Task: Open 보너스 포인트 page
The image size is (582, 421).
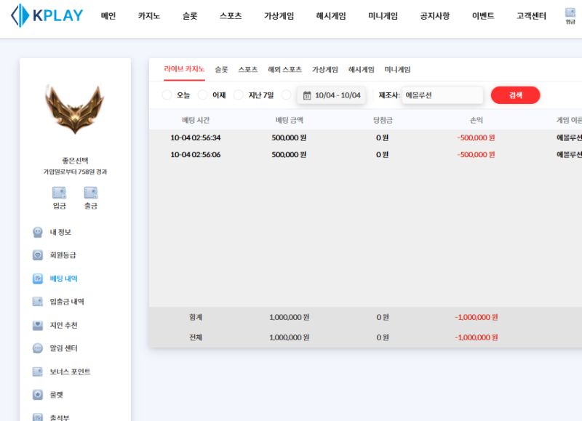Action: [x=69, y=372]
